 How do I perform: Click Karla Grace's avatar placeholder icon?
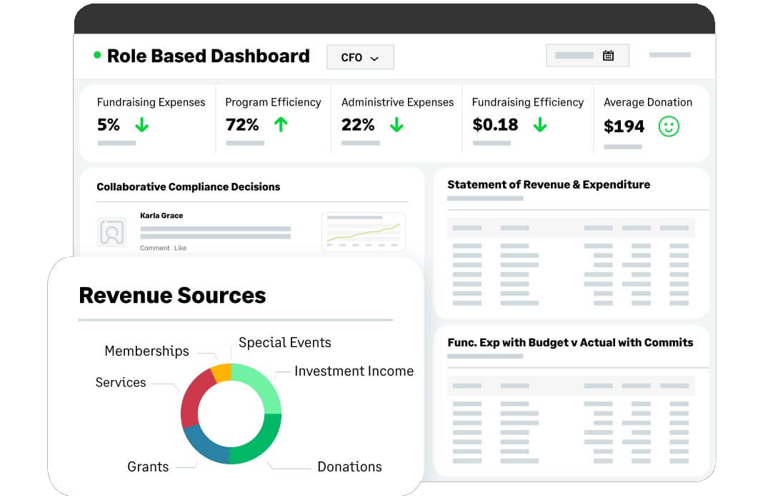[x=111, y=232]
